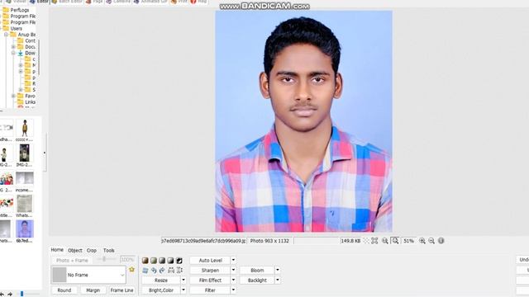Click the Frame Line button

[122, 290]
